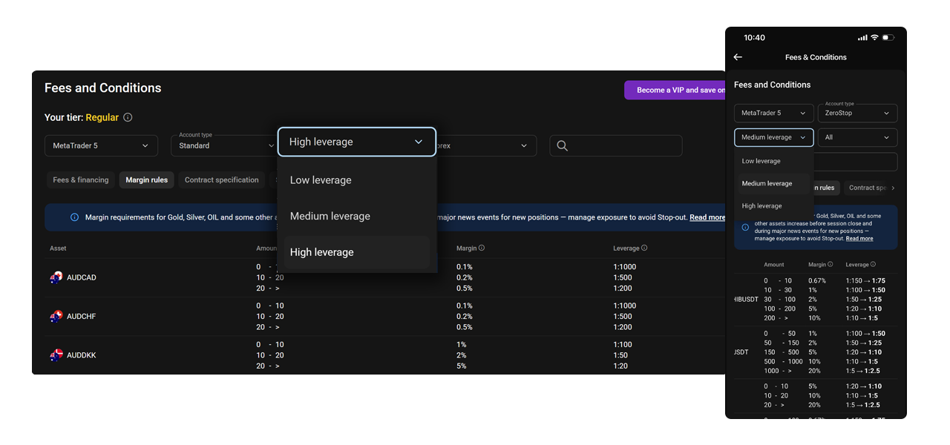Switch to desktop Contract specification tab
Image resolution: width=950 pixels, height=445 pixels.
pos(222,180)
